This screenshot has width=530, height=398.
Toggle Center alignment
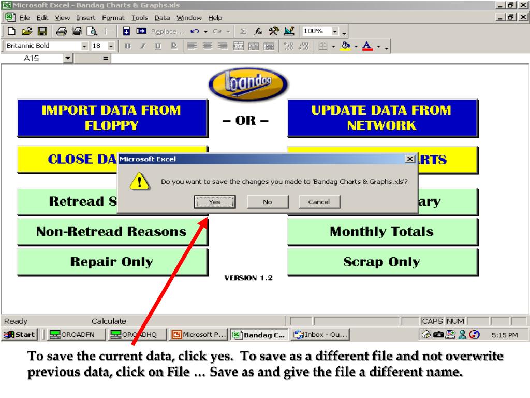click(x=207, y=46)
